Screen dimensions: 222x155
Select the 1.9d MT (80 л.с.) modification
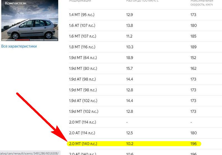tap(83, 68)
